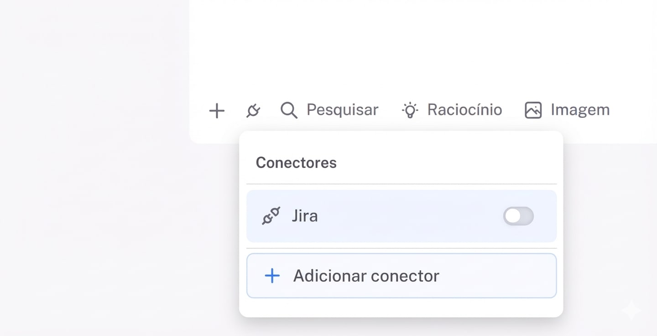
Task: Select Pesquisar in the input toolbar
Action: coord(342,110)
